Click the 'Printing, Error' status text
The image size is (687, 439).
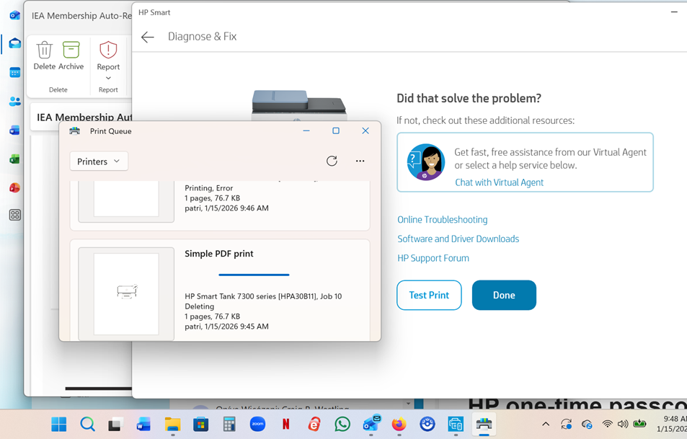point(208,188)
